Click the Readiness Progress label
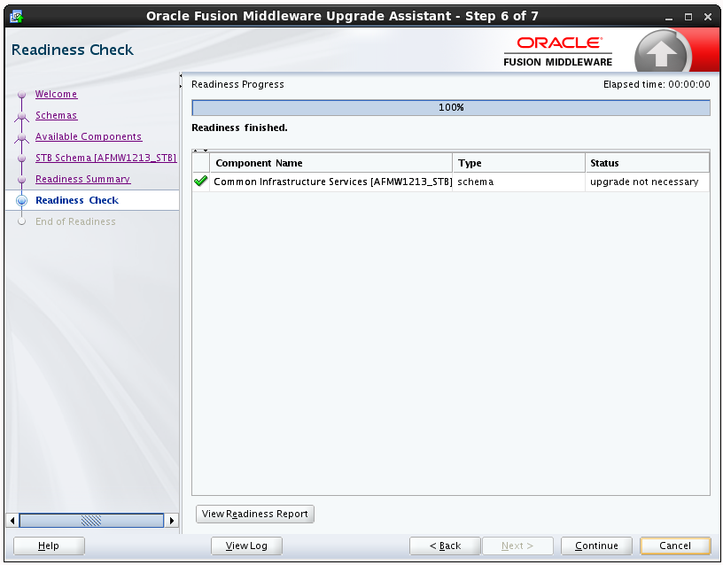Viewport: 723px width, 565px height. 237,84
